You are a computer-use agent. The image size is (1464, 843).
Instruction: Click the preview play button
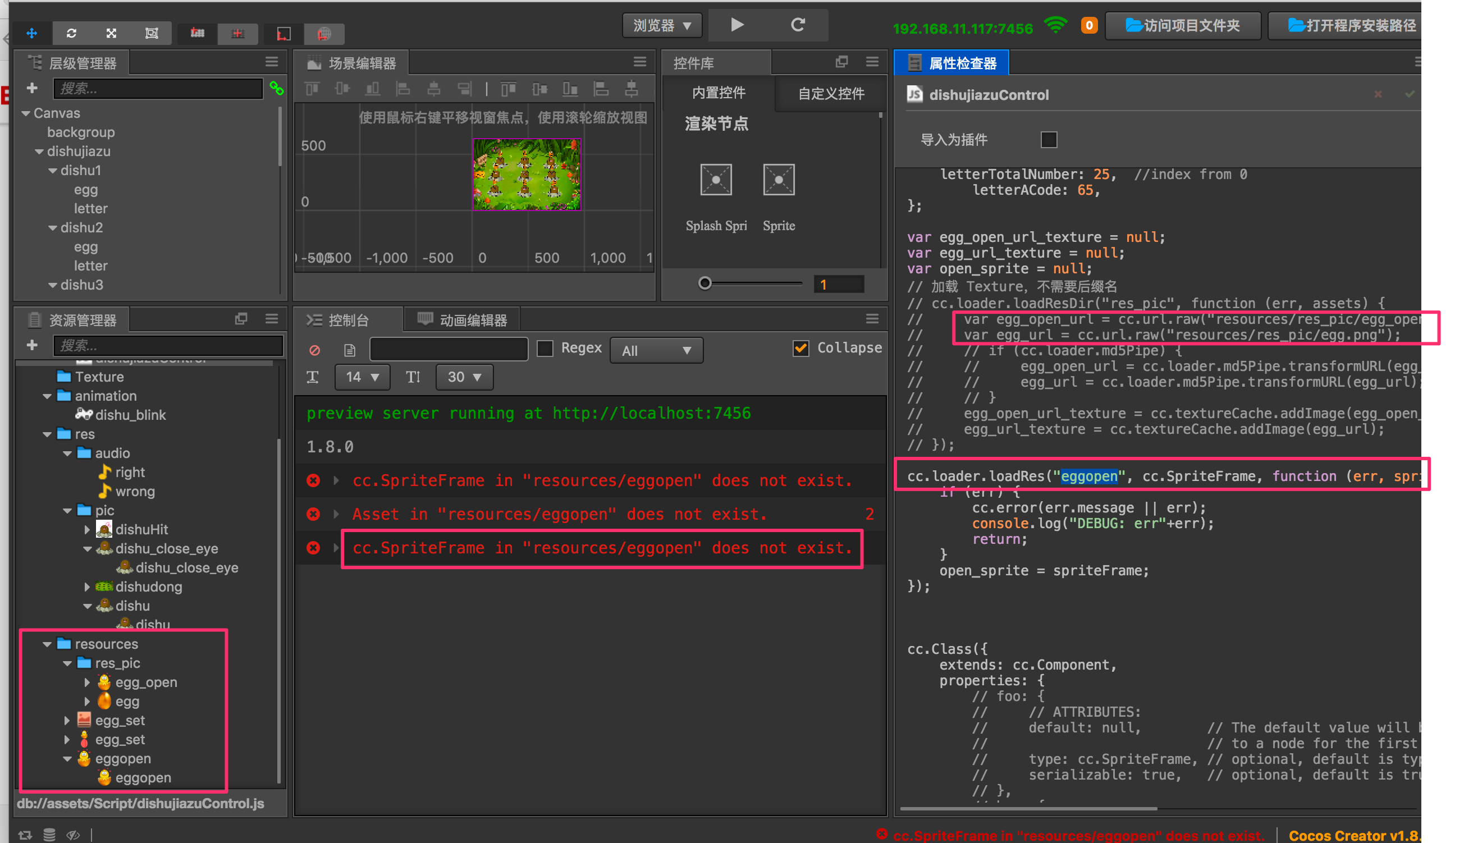[x=736, y=25]
